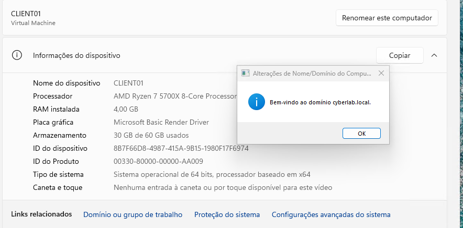The width and height of the screenshot is (463, 228).
Task: Click the info icon beside Informações do dispositivo
Action: tap(17, 55)
